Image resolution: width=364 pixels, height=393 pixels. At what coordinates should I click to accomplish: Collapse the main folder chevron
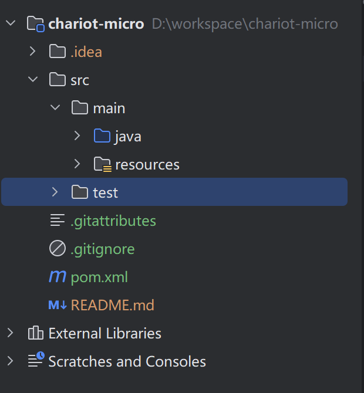click(55, 108)
